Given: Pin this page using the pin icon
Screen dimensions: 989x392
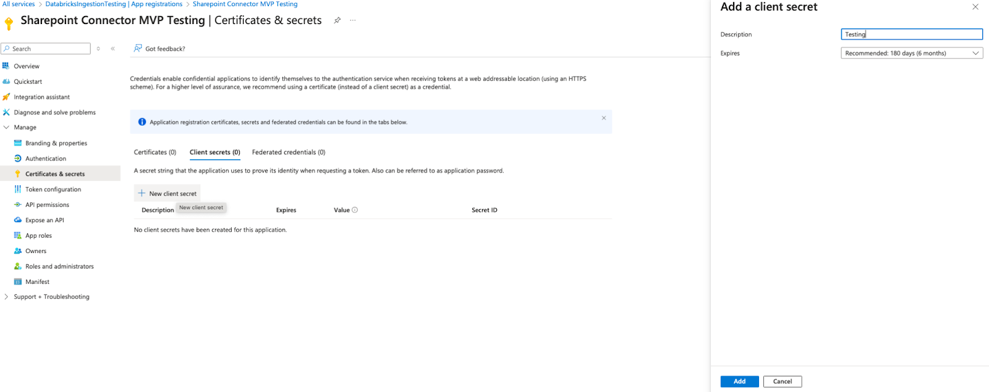Looking at the screenshot, I should click(337, 20).
